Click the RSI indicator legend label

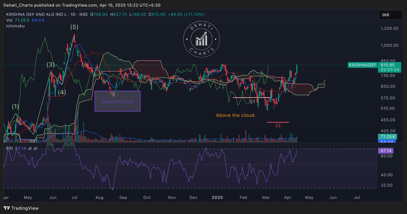(x=10, y=148)
